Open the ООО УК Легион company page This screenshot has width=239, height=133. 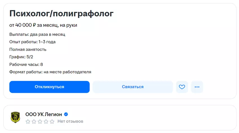44,114
